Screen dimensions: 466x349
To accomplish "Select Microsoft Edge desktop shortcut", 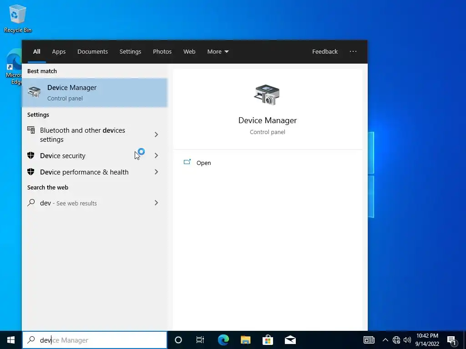I will (14, 67).
